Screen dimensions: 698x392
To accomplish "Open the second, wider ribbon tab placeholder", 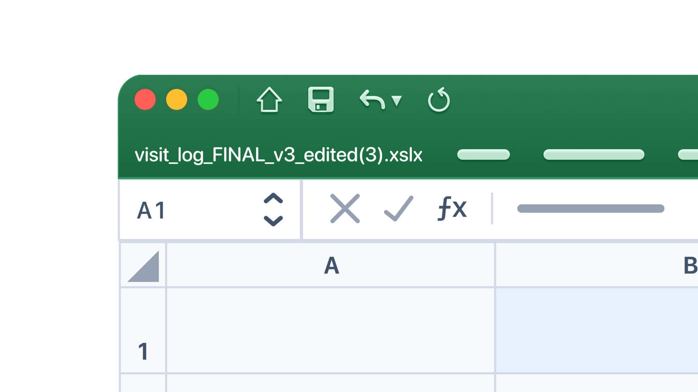I will [x=594, y=155].
